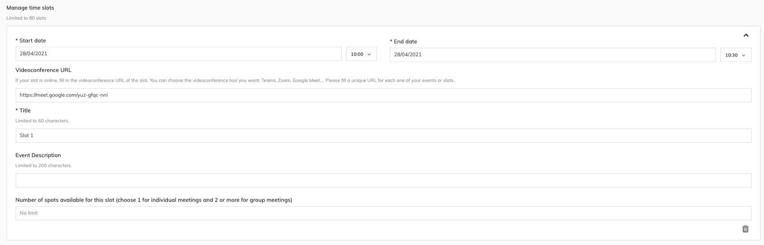
Task: Click the empty Event Description field
Action: click(x=383, y=180)
